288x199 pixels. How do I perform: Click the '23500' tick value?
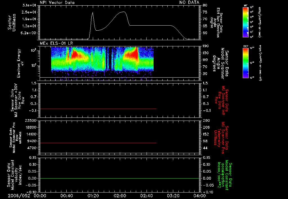coord(30,120)
